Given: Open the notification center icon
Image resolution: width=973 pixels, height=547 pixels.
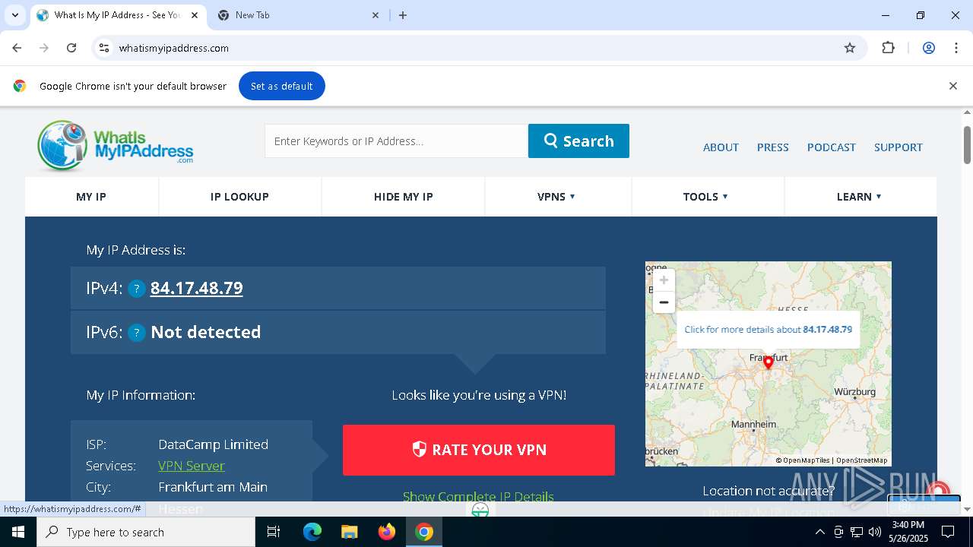Looking at the screenshot, I should click(948, 532).
